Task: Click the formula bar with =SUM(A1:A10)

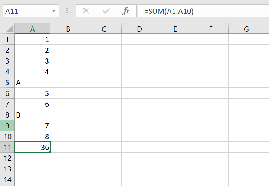Action: [x=203, y=11]
